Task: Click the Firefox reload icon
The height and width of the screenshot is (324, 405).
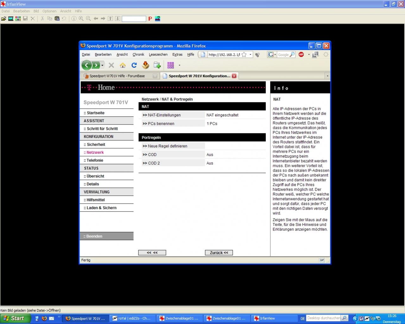Action: (134, 65)
